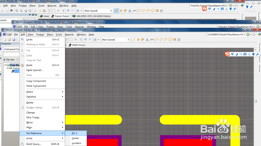The width and height of the screenshot is (261, 146).
Task: Pin the panel in back window via pin icon
Action: click(33, 15)
